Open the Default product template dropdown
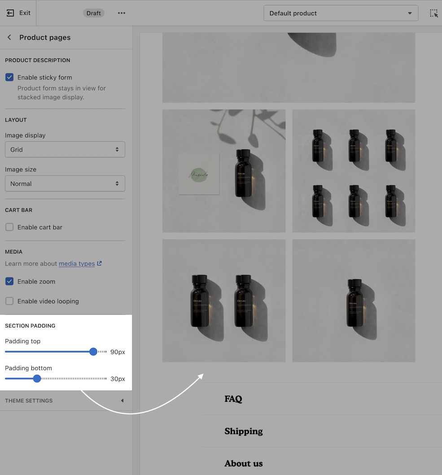442x475 pixels. tap(341, 13)
